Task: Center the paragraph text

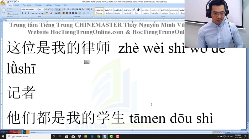Action: (67, 13)
